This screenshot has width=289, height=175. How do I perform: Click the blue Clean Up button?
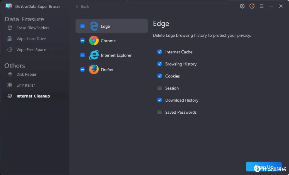(x=264, y=167)
